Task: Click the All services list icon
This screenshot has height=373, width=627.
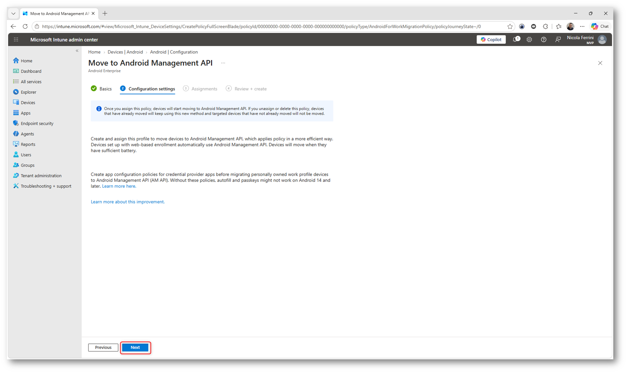Action: tap(16, 82)
